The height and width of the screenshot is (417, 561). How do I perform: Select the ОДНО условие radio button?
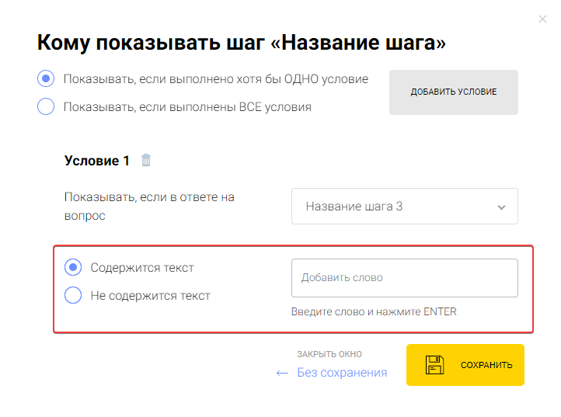click(x=46, y=78)
